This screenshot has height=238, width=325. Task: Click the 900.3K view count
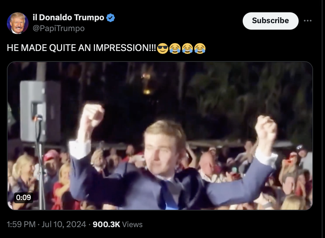pyautogui.click(x=106, y=224)
